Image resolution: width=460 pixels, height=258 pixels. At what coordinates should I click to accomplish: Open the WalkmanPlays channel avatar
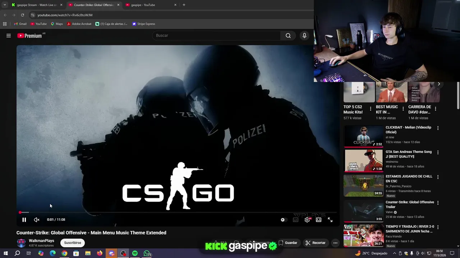point(21,243)
